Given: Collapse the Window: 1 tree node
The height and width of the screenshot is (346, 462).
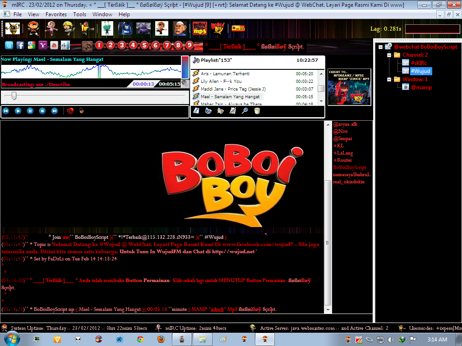Looking at the screenshot, I should [x=389, y=79].
